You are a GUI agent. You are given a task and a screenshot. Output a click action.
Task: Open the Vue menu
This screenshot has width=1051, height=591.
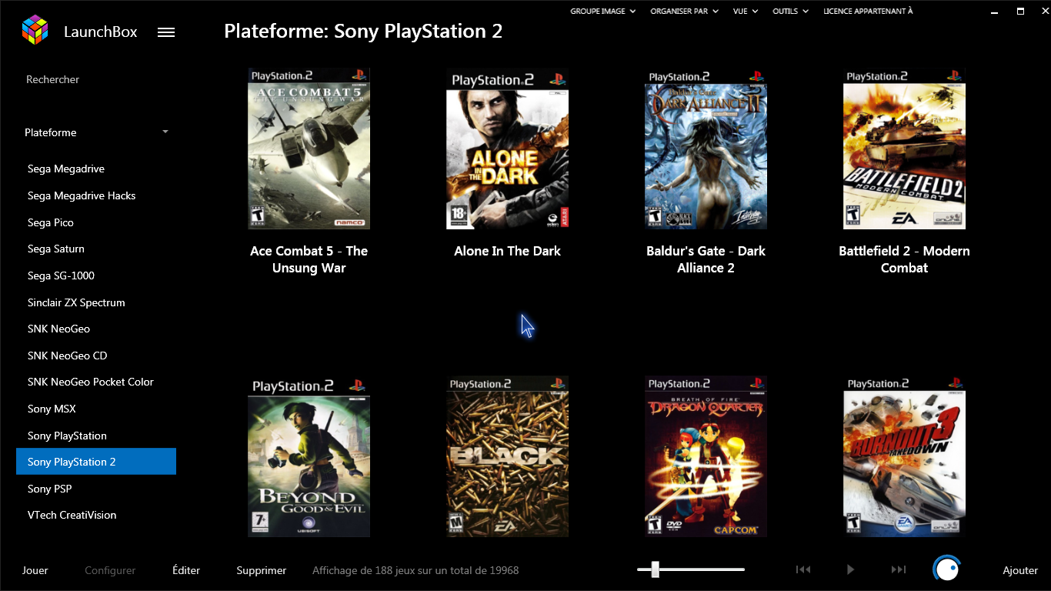(x=746, y=12)
